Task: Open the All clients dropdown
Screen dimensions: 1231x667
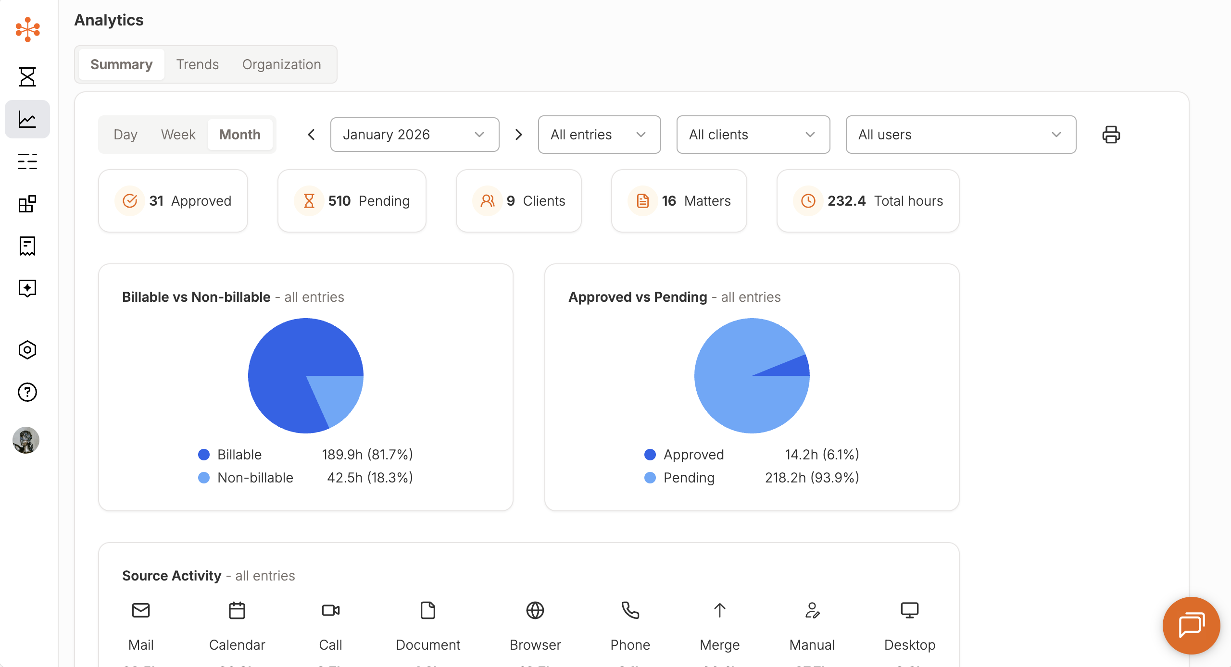Action: tap(753, 135)
